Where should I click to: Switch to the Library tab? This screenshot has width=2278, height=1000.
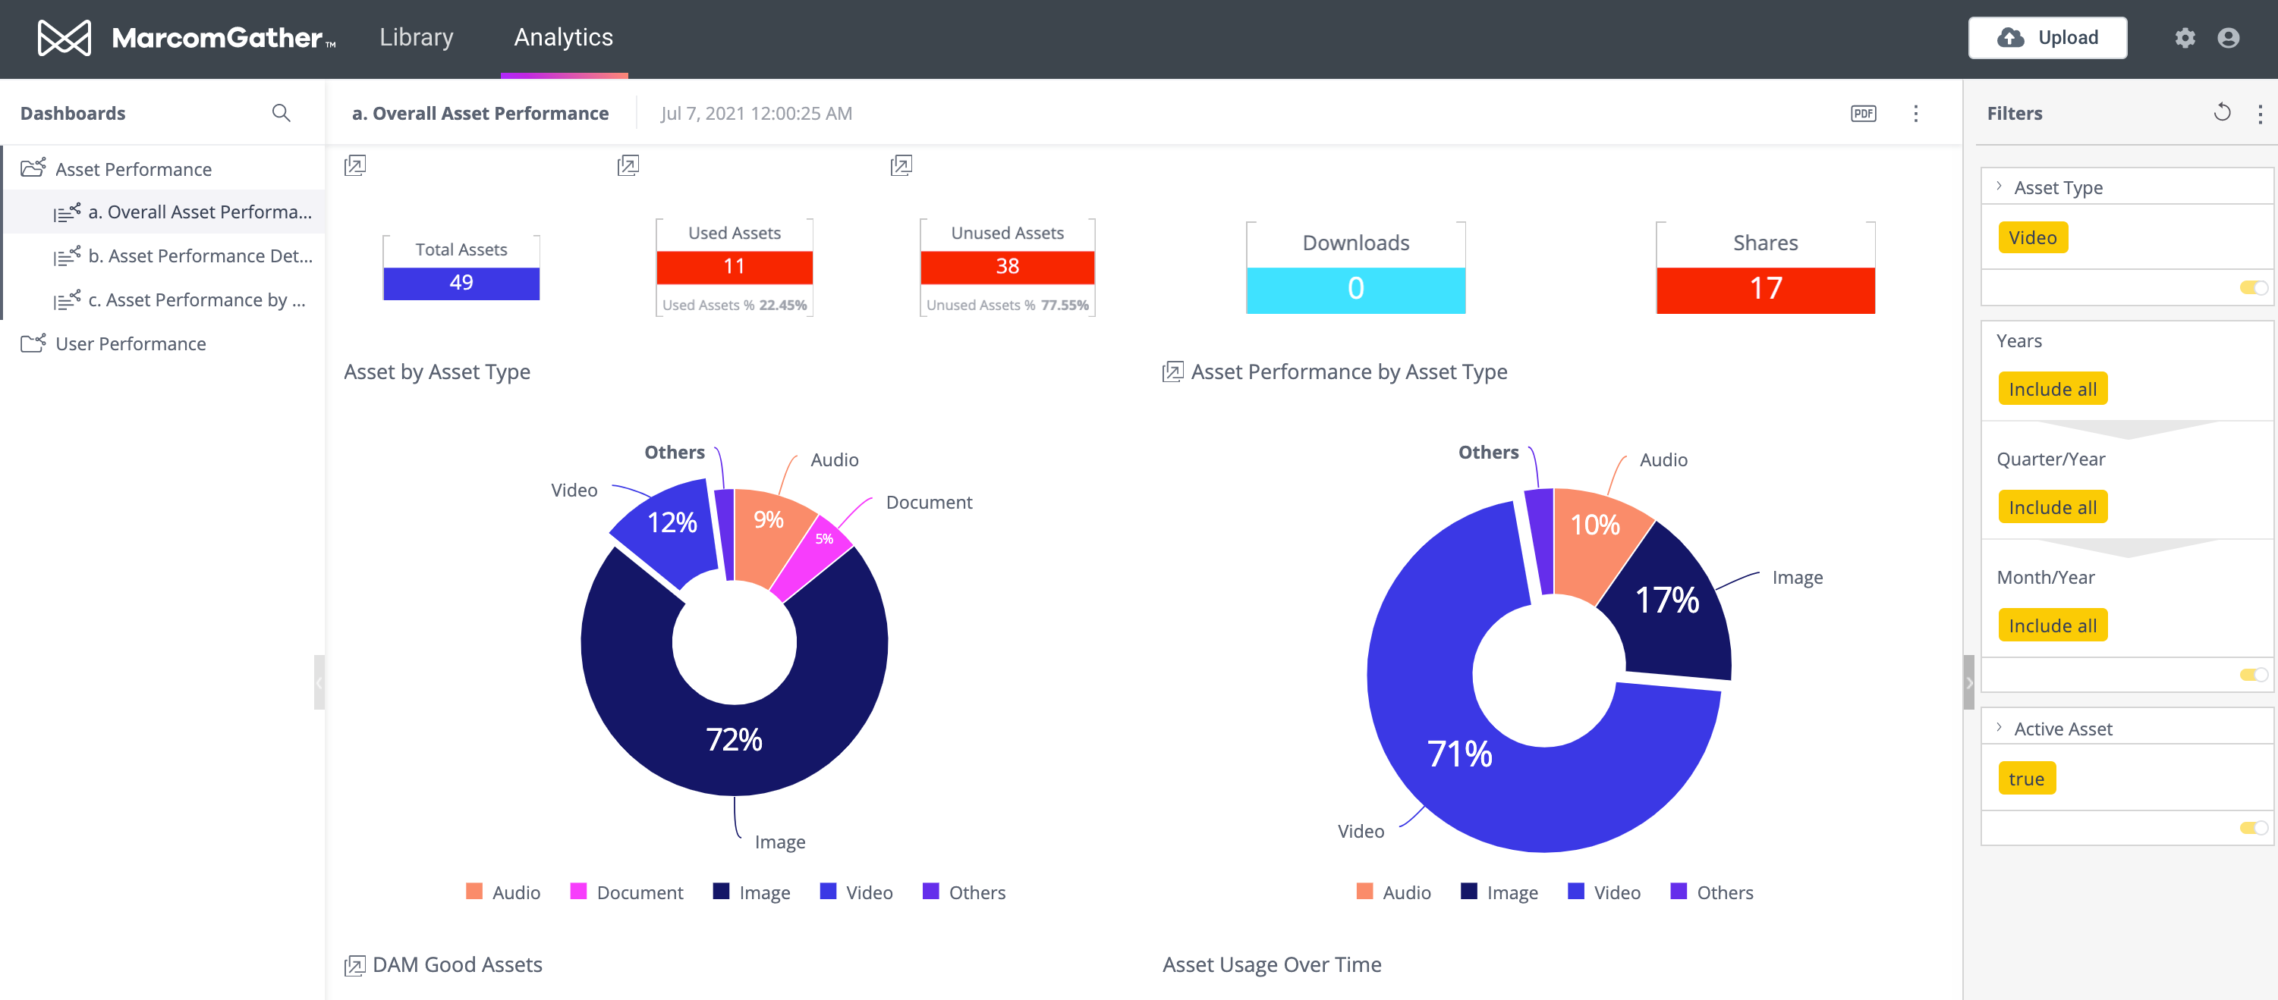[x=416, y=37]
